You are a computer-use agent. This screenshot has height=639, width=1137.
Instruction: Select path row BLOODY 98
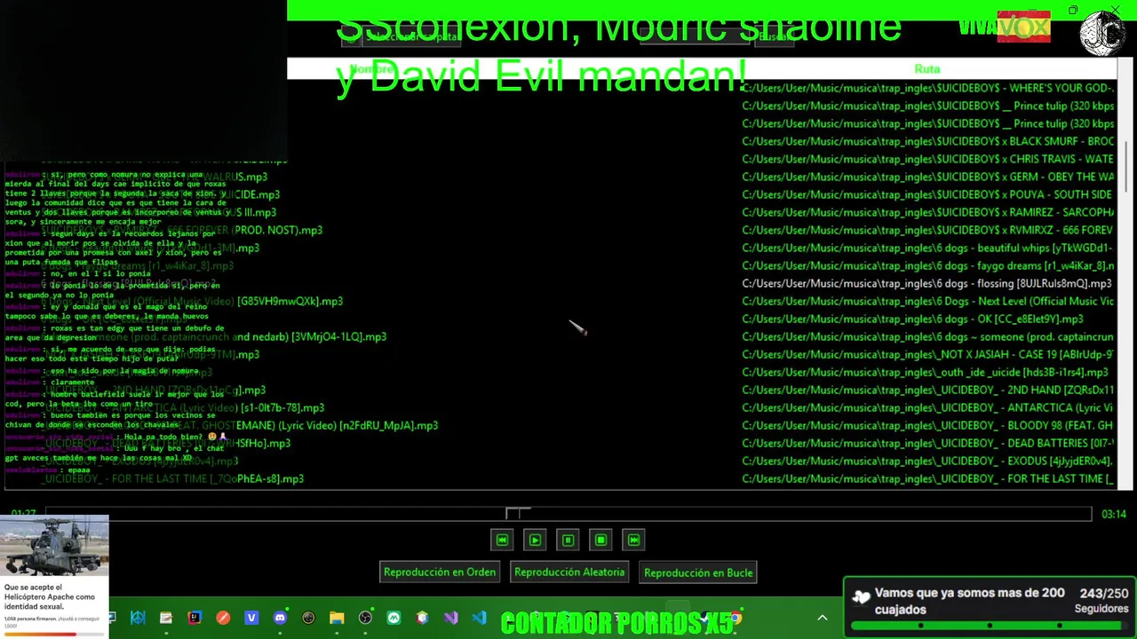click(928, 425)
